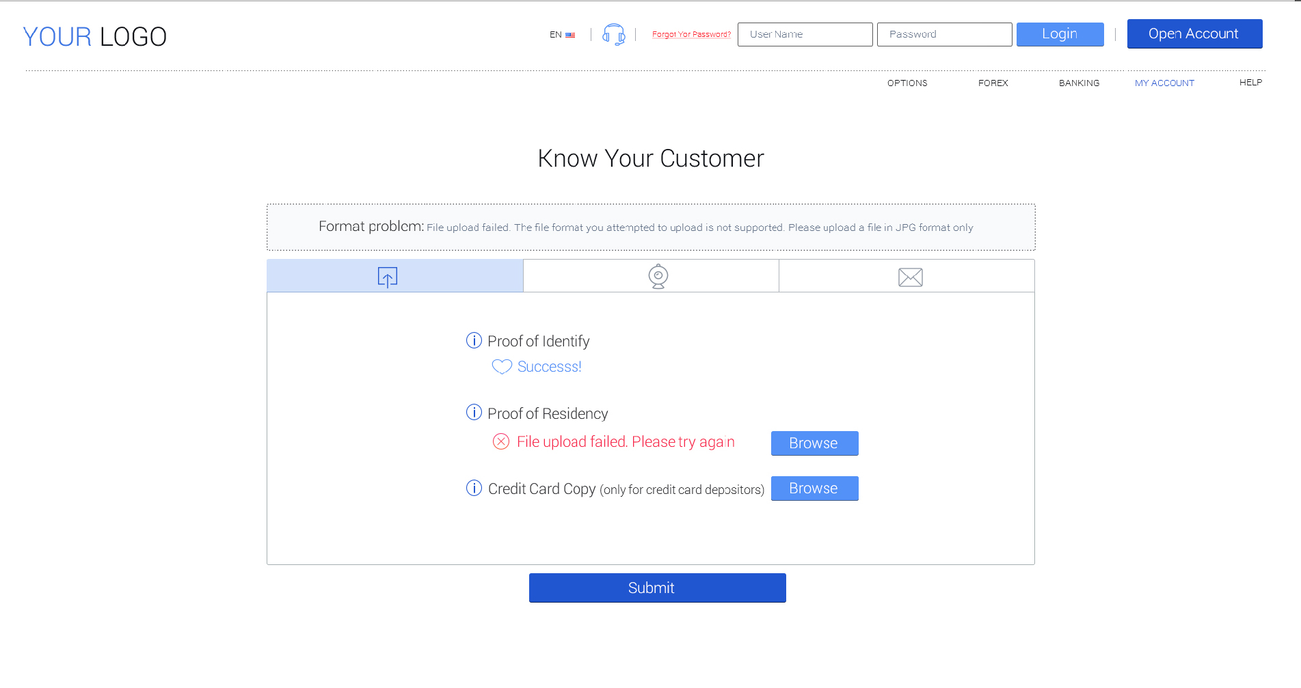Click the heart Success icon

click(502, 367)
